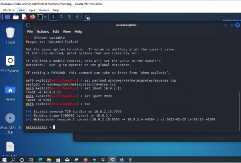Select the Home folder desktop icon
This screenshot has height=163, width=241.
(10, 93)
